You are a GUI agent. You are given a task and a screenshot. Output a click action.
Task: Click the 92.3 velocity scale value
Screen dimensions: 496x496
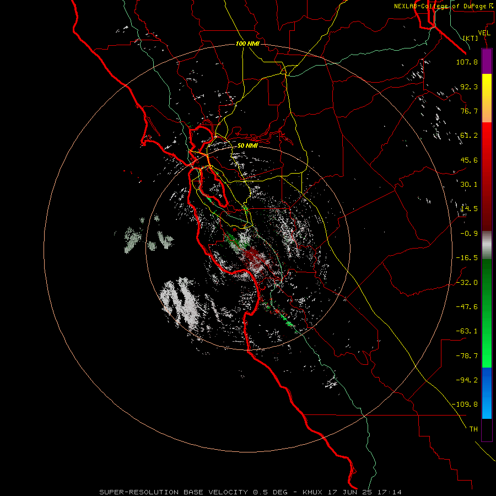point(469,87)
